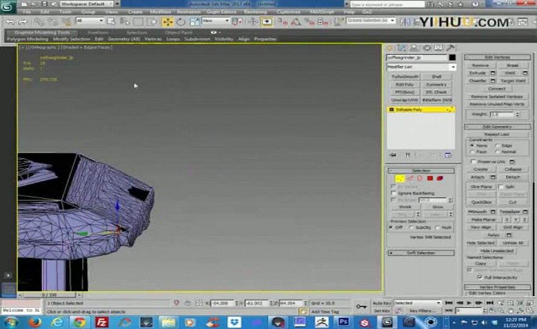537x329 pixels.
Task: Open the Modifier List dropdown
Action: tap(421, 67)
